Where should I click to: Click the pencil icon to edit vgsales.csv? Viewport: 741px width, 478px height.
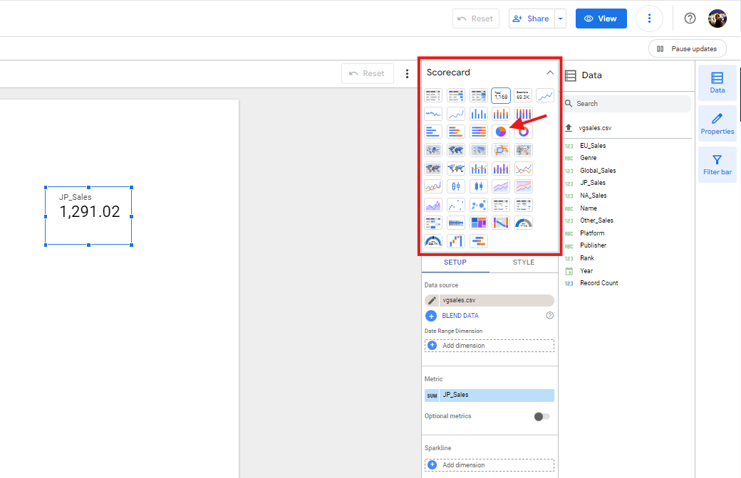click(432, 300)
